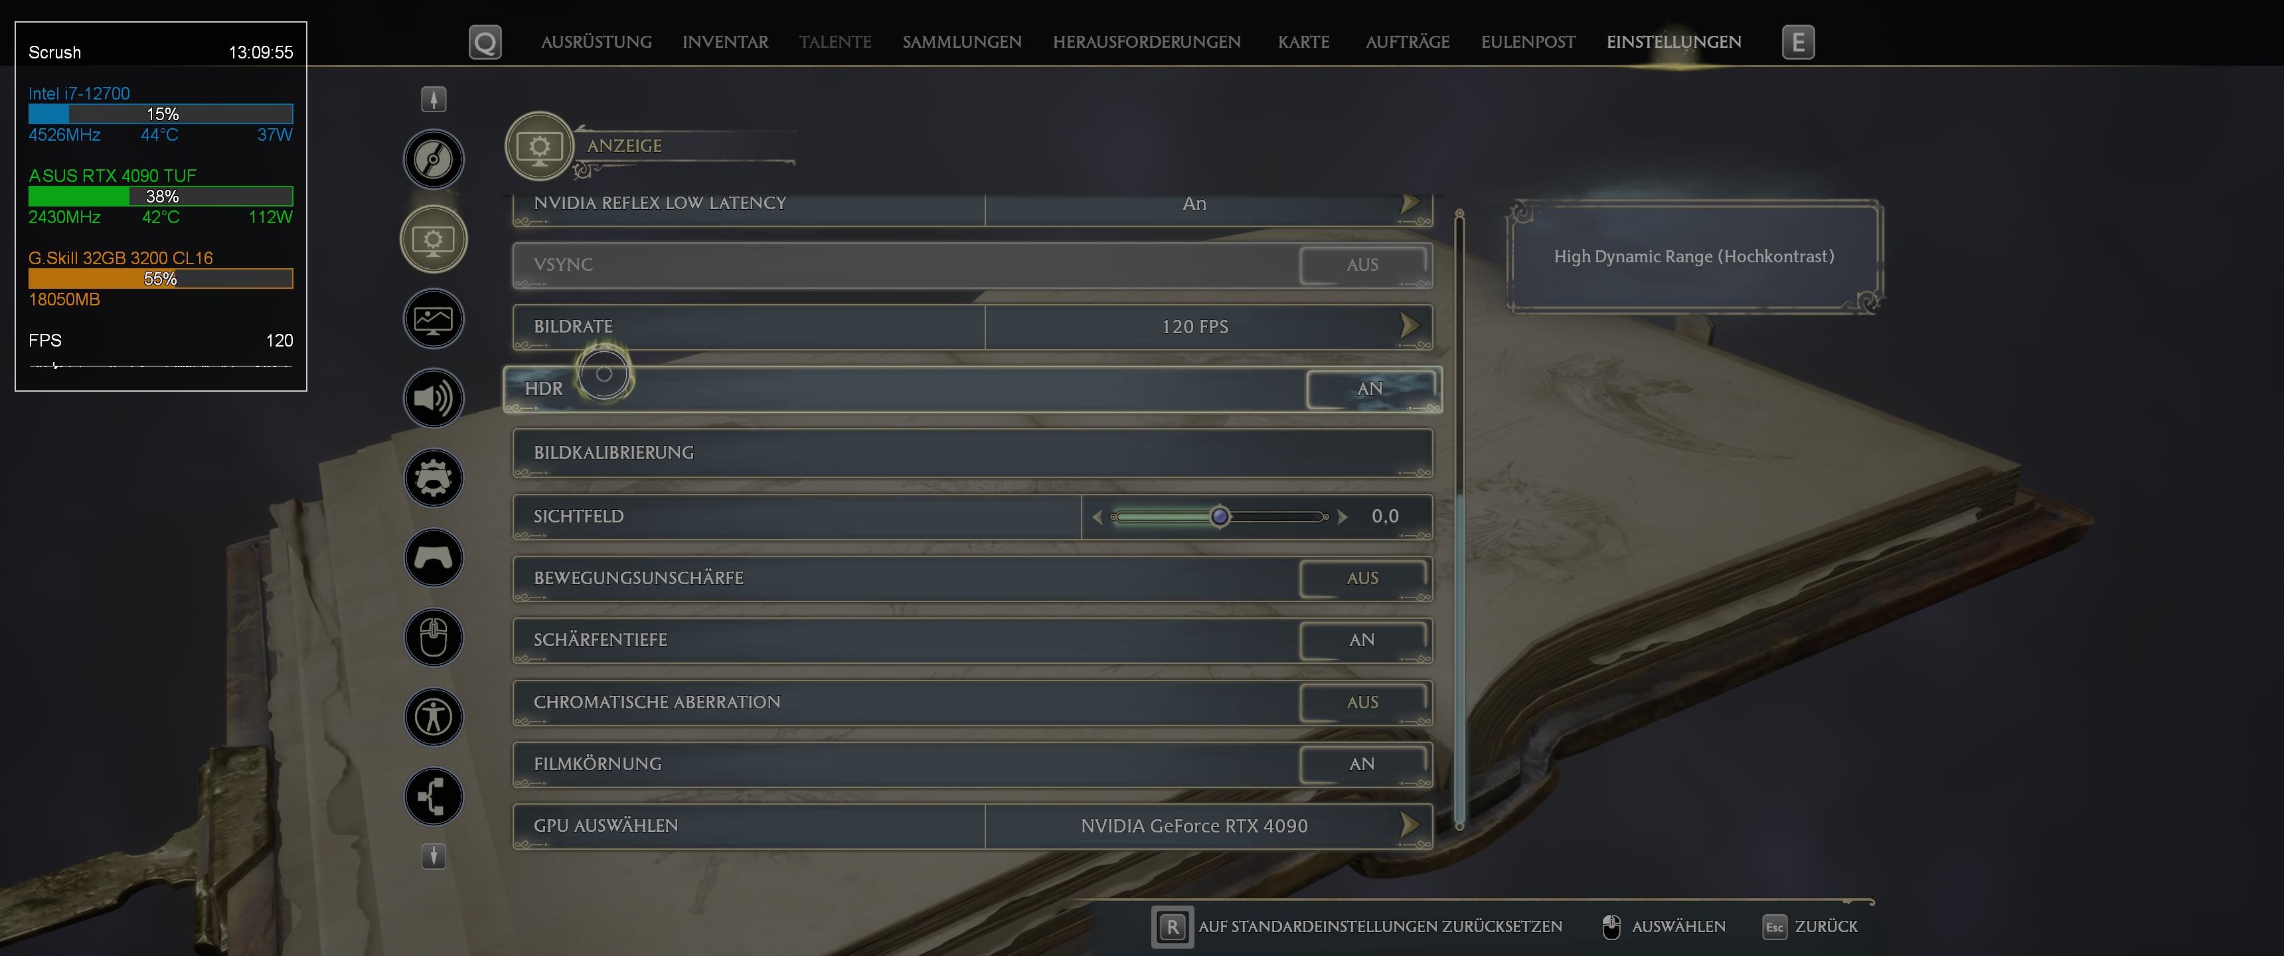The image size is (2284, 956).
Task: Switch to the Karte tab
Action: (1303, 42)
